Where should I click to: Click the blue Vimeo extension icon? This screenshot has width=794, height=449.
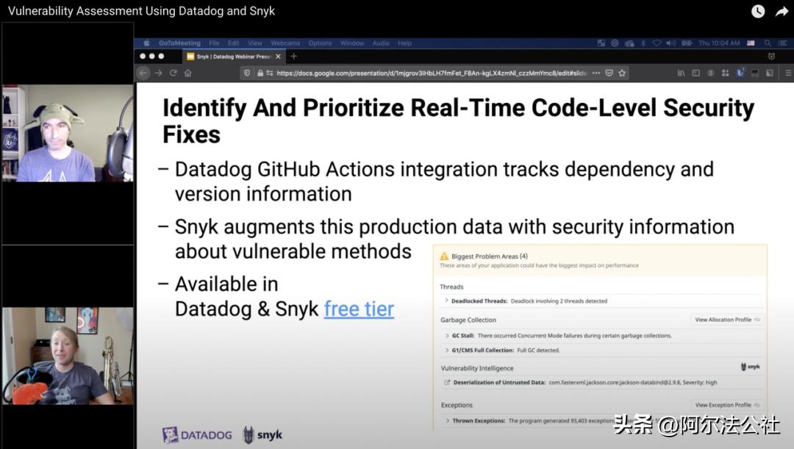[x=741, y=73]
